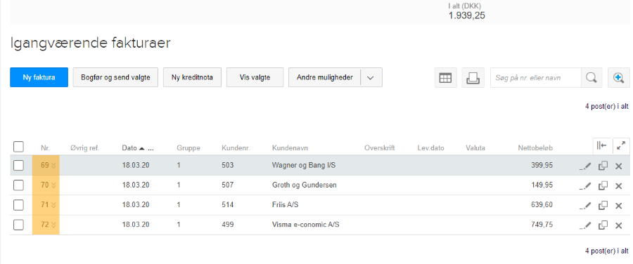Click Gruppe column header

[188, 148]
